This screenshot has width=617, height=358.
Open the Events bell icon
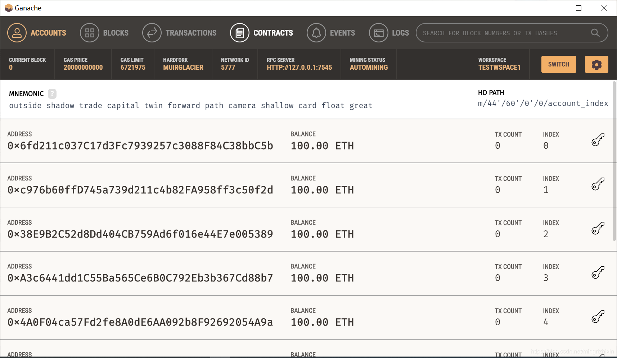click(x=316, y=33)
